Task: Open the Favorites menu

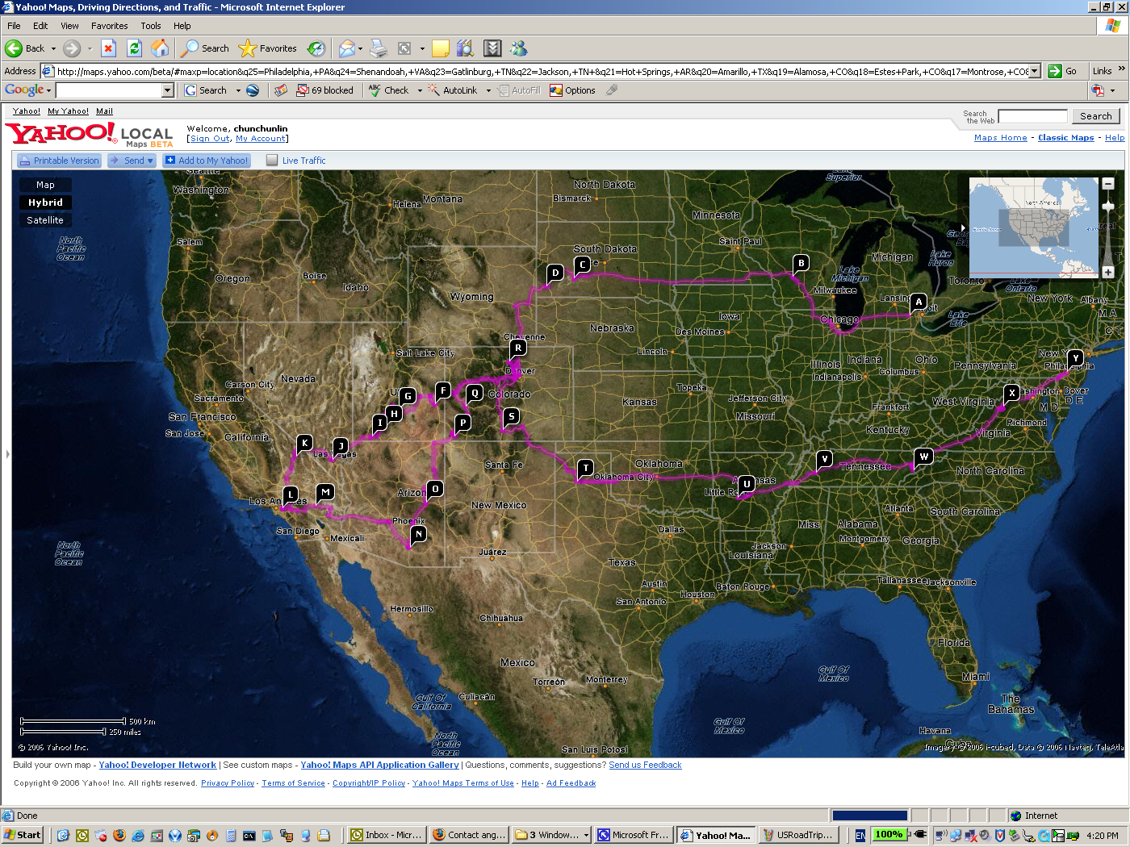Action: point(110,26)
